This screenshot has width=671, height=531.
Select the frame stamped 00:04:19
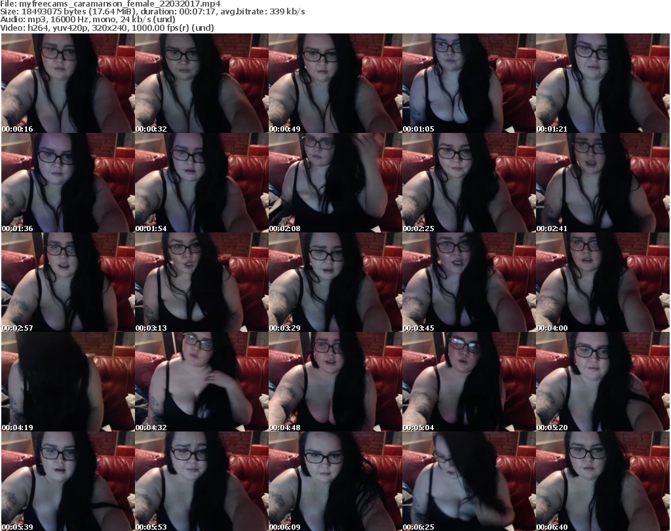67,382
